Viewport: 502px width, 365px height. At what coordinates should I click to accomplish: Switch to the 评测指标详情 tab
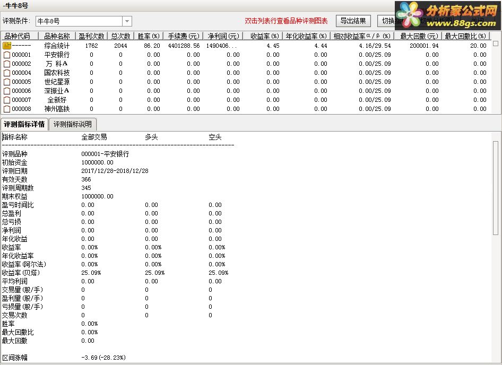[24, 124]
